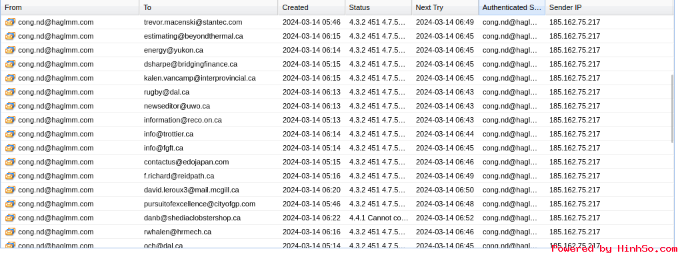The height and width of the screenshot is (253, 678).
Task: Select row for david.leroux3@mail.mcgill.ca
Action: (335, 190)
